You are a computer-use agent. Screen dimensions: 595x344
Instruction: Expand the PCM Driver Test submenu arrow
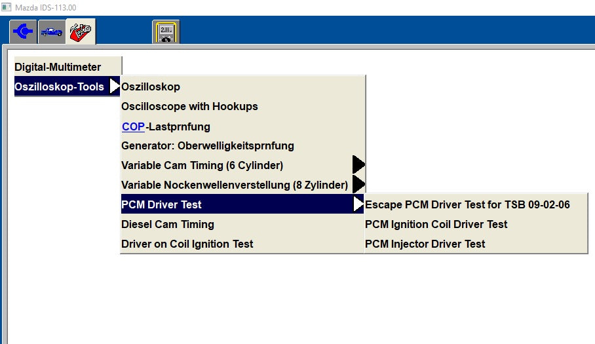[x=358, y=204]
